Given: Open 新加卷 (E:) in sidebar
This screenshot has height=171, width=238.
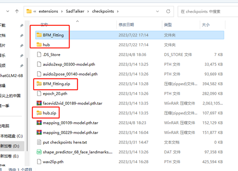Looking at the screenshot, I should pos(9,156).
